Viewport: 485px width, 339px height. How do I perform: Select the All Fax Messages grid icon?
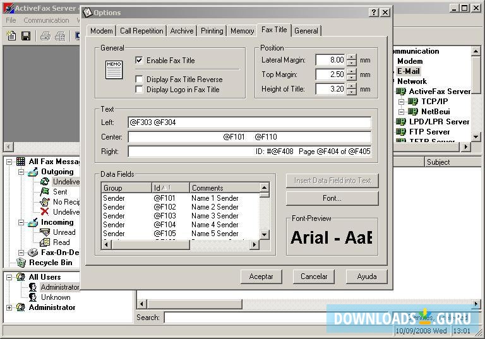20,161
